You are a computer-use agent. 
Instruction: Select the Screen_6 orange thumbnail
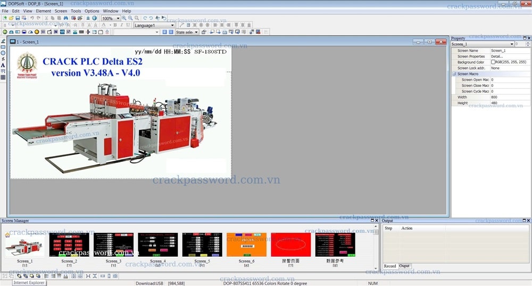(246, 244)
